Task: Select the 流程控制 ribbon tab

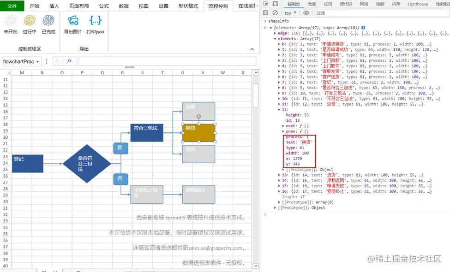Action: 218,6
